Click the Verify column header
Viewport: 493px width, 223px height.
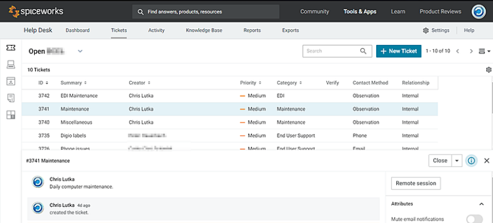coord(332,83)
